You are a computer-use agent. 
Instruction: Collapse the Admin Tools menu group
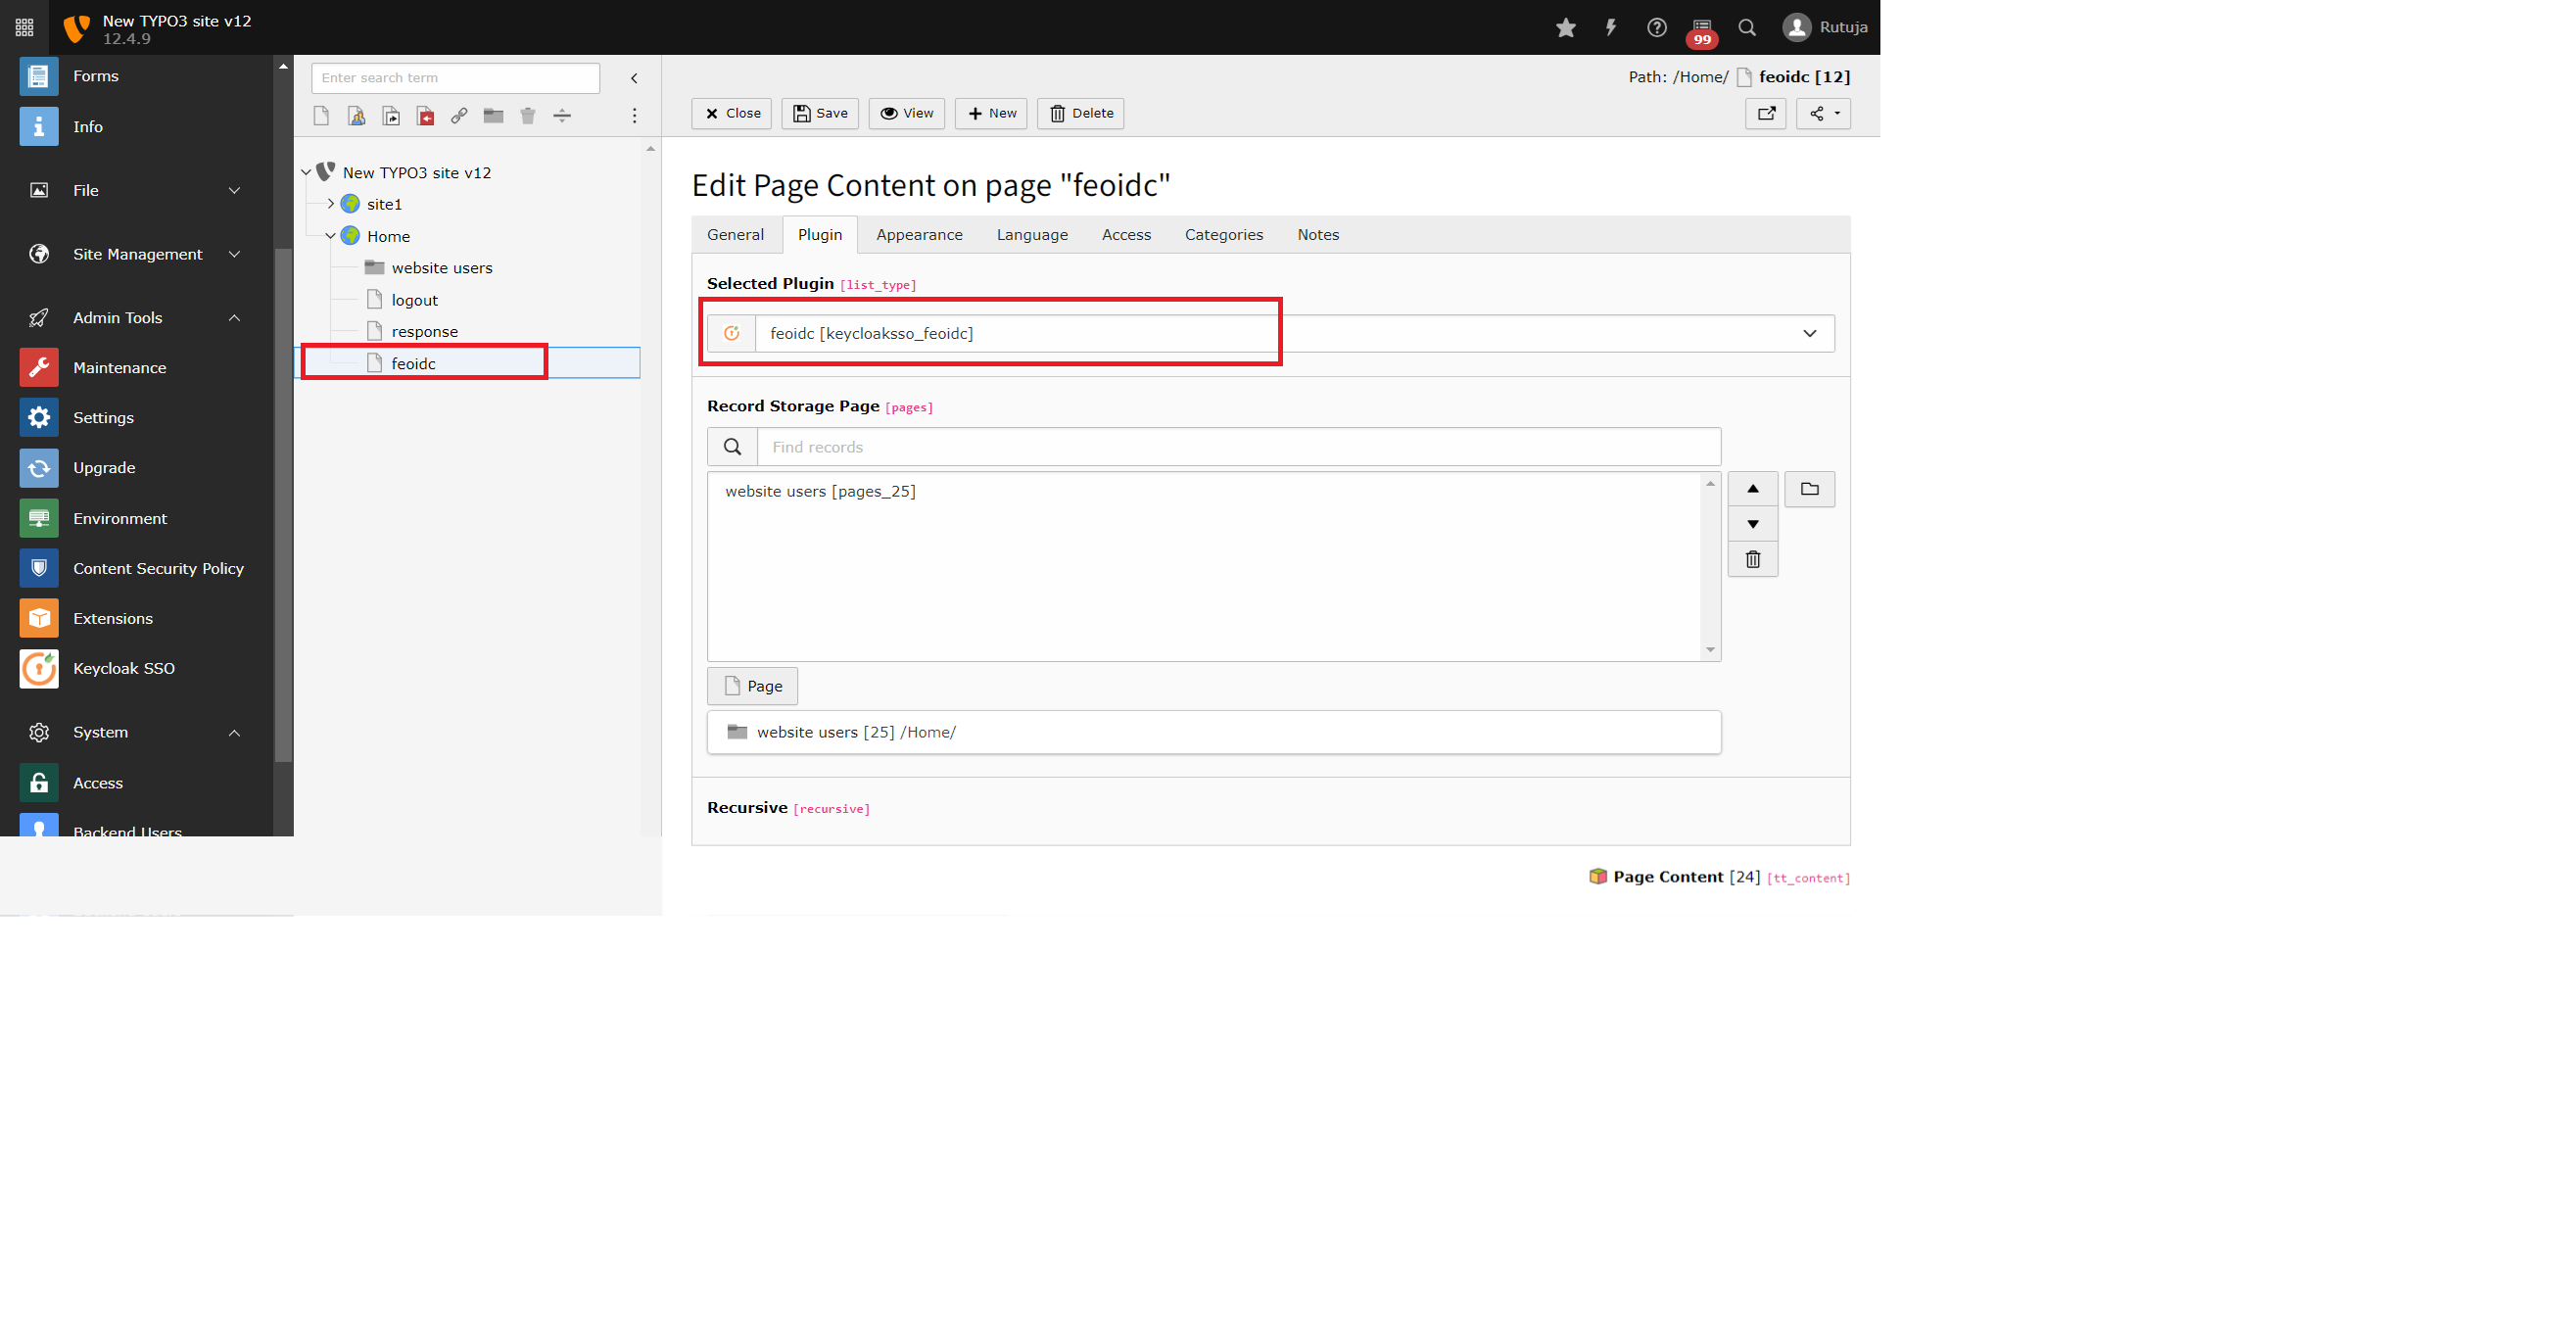tap(234, 317)
